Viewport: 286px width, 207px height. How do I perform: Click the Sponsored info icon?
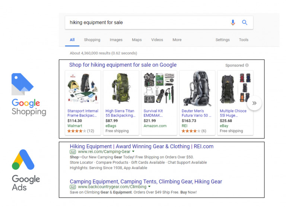pyautogui.click(x=247, y=65)
